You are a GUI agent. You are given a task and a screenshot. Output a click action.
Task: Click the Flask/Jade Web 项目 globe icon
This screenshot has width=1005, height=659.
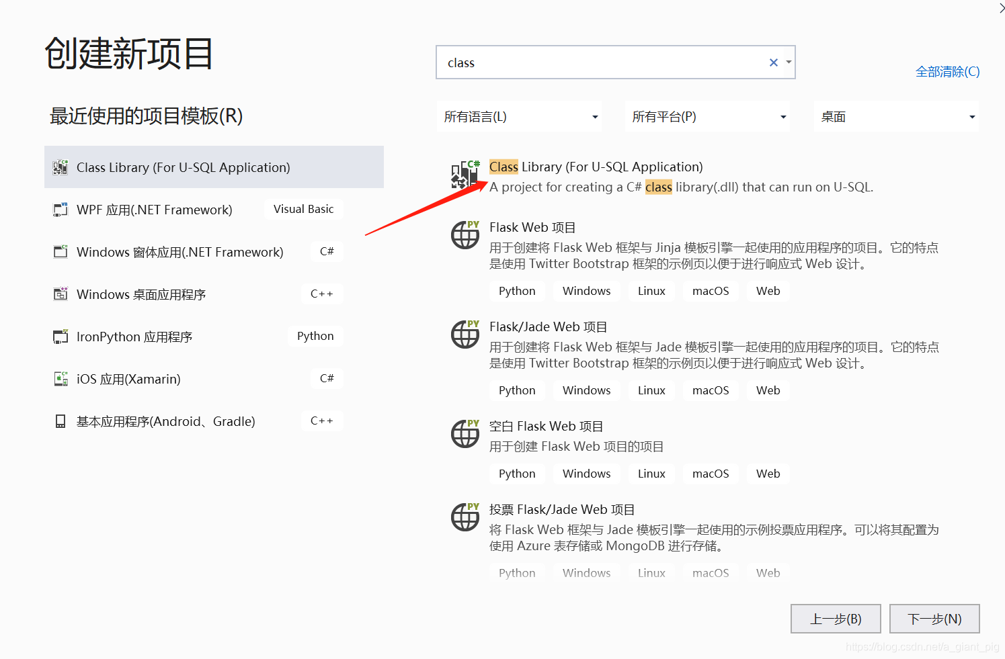[465, 335]
